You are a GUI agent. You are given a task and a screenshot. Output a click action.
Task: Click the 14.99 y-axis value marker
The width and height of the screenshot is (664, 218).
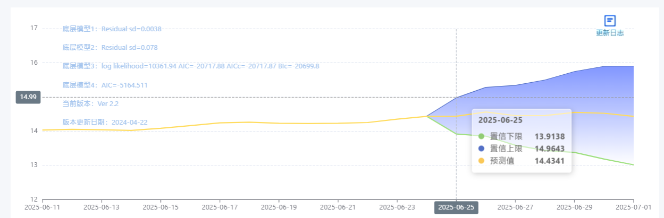tap(28, 97)
